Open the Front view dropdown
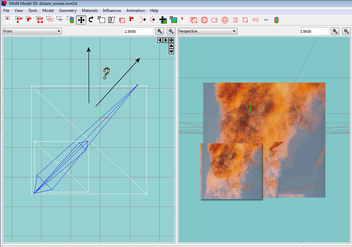 click(32, 31)
